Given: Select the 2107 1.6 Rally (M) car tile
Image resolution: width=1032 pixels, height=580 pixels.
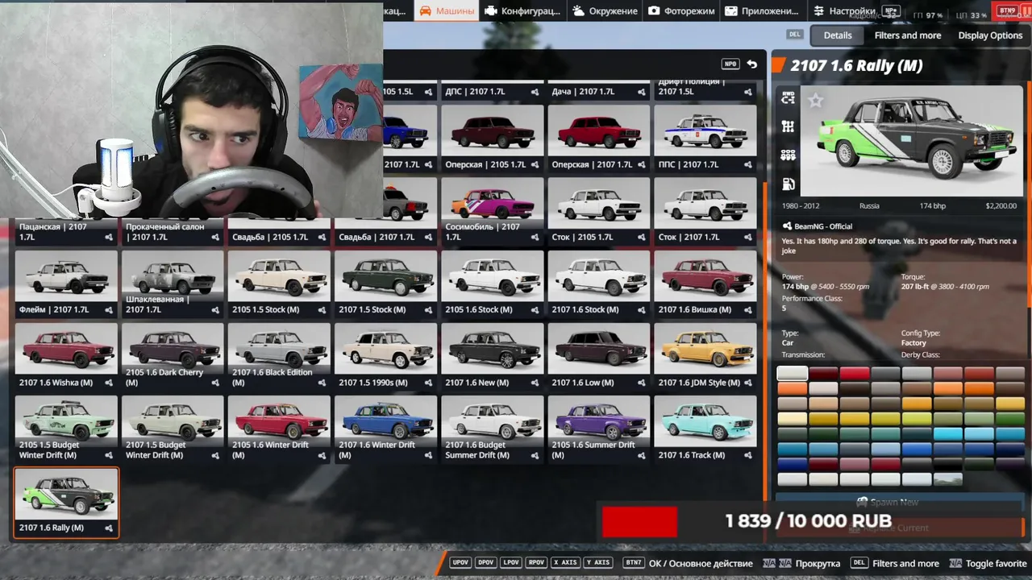Looking at the screenshot, I should [x=66, y=502].
